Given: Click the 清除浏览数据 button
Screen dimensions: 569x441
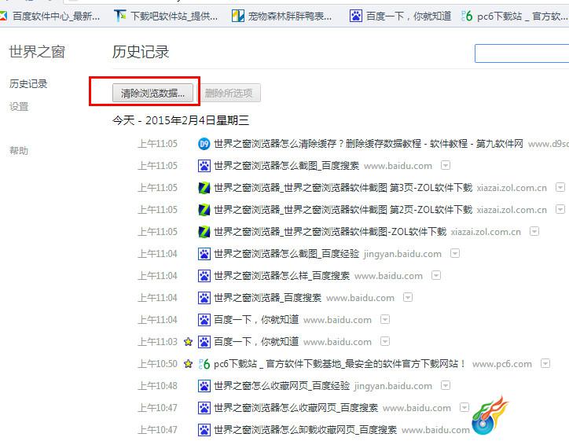Looking at the screenshot, I should pos(152,94).
